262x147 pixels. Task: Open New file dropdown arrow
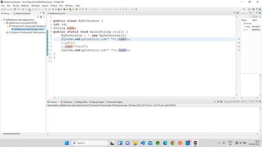click(5, 9)
